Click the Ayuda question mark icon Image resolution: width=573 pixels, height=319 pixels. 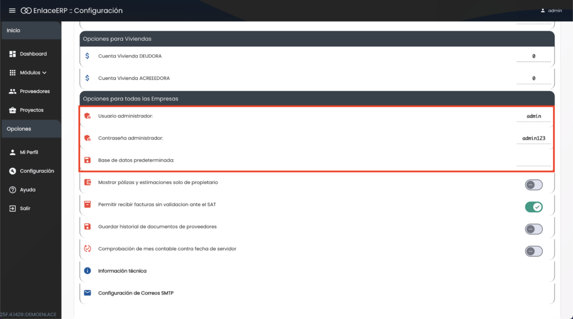[12, 190]
